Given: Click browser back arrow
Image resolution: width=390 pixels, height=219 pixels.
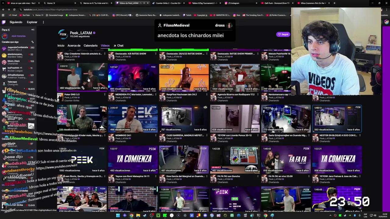Looking at the screenshot, I should [x=3, y=9].
